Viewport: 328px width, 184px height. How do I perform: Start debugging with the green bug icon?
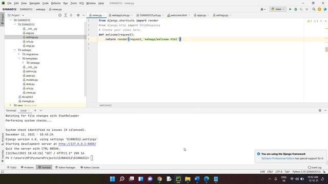pyautogui.click(x=296, y=9)
